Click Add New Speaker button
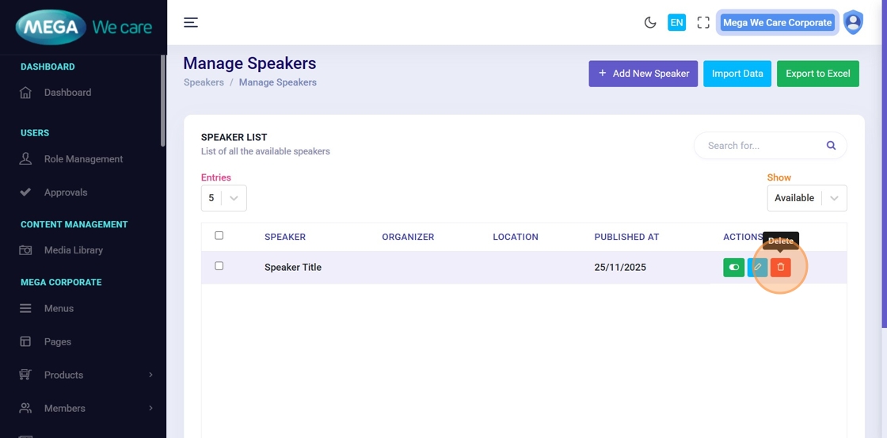887x438 pixels. pos(642,74)
